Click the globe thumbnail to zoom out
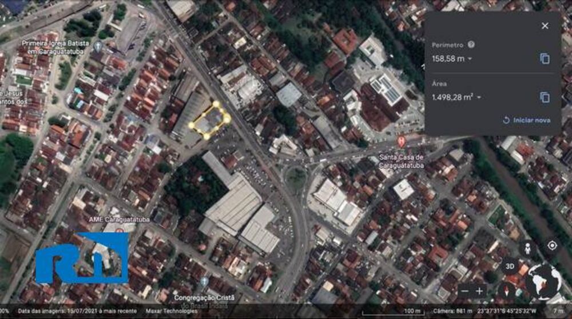Viewport: 572px width, 319px height. pyautogui.click(x=543, y=281)
